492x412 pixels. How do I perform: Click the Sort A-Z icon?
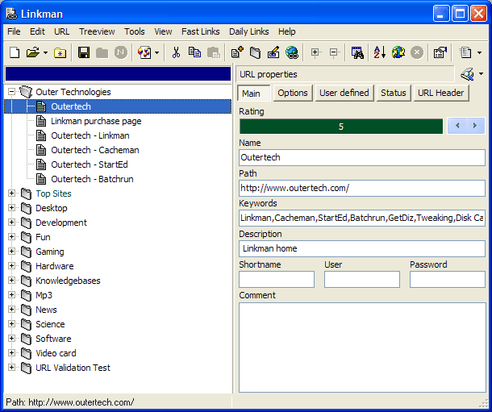[379, 52]
